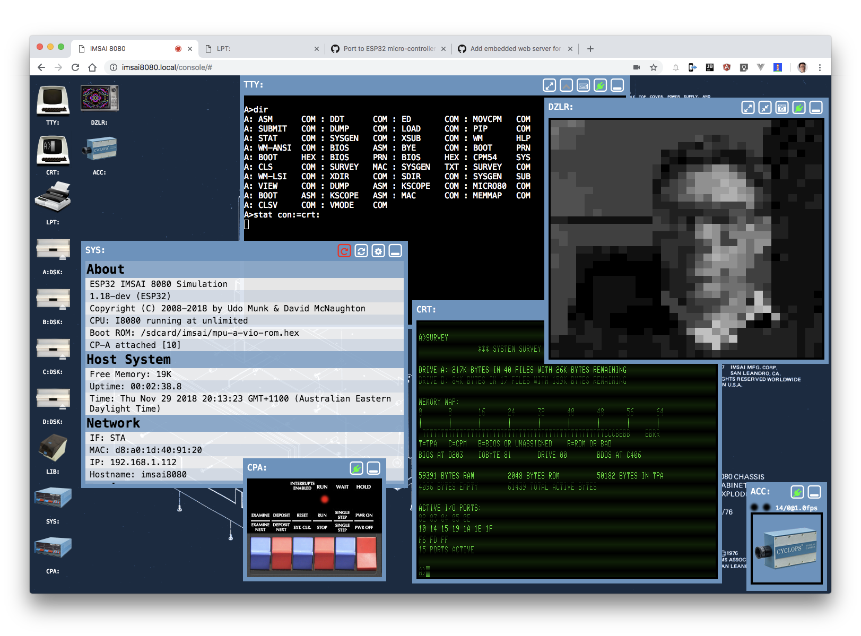Bookmark this page with the star icon
Image resolution: width=861 pixels, height=636 pixels.
pos(654,67)
